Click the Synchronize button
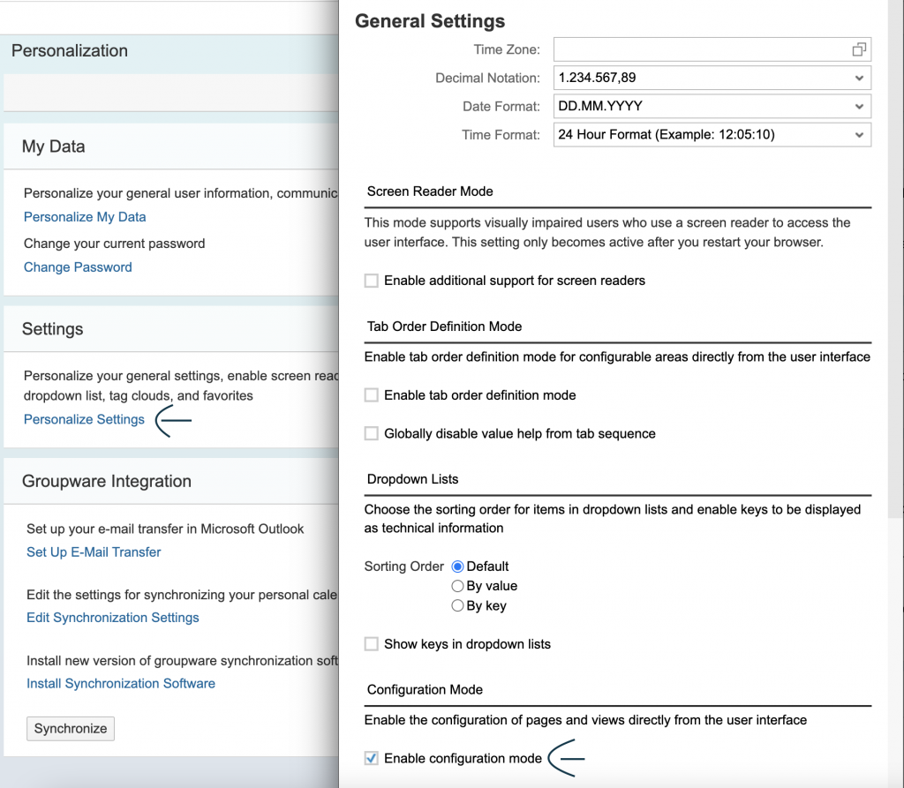Image resolution: width=904 pixels, height=788 pixels. pos(71,729)
